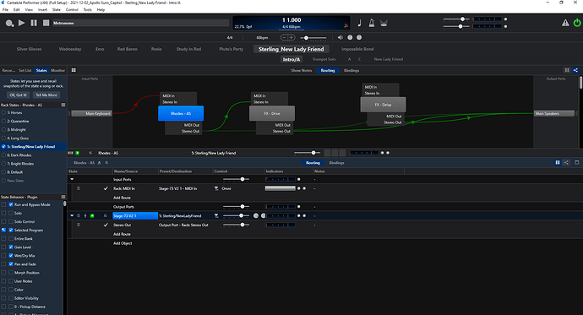Enable the Solo state behavior checkbox

click(11, 213)
